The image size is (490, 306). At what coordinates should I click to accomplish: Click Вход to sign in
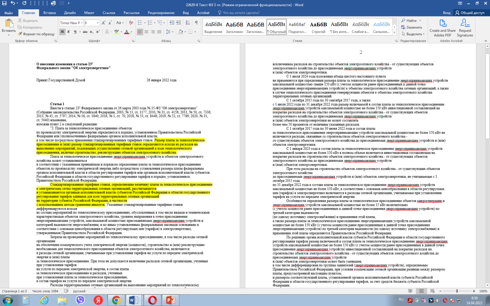click(x=447, y=13)
